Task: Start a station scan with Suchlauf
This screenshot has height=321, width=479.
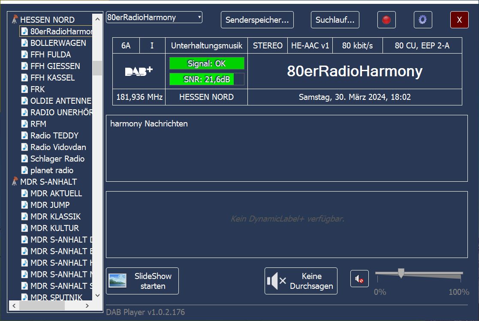Action: click(x=335, y=20)
